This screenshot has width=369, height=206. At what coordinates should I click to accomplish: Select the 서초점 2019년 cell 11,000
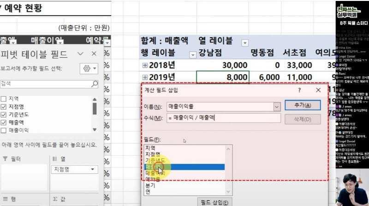297,77
